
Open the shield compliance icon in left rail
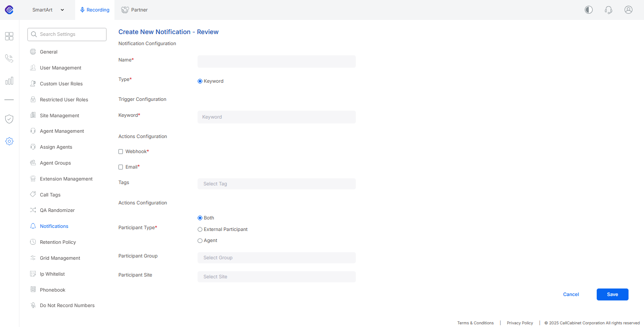click(x=9, y=119)
